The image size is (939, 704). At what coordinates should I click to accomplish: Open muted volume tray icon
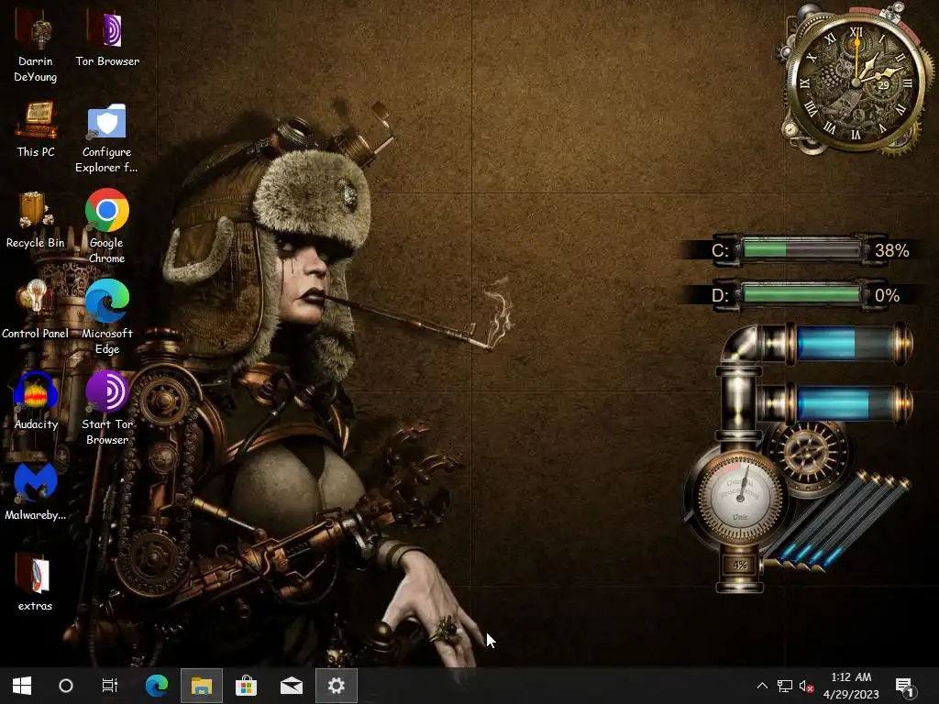click(806, 686)
